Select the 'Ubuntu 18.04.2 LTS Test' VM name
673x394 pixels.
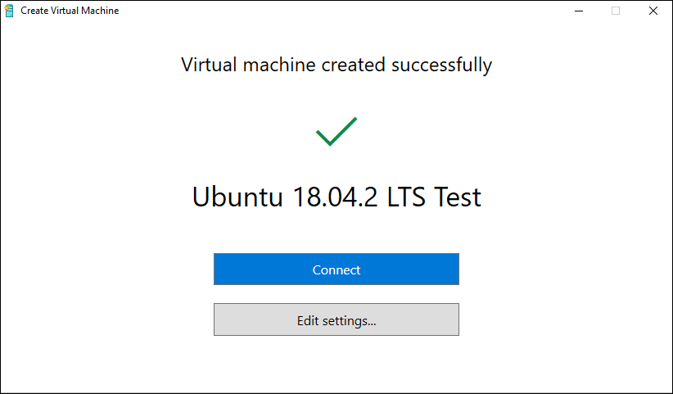tap(336, 197)
